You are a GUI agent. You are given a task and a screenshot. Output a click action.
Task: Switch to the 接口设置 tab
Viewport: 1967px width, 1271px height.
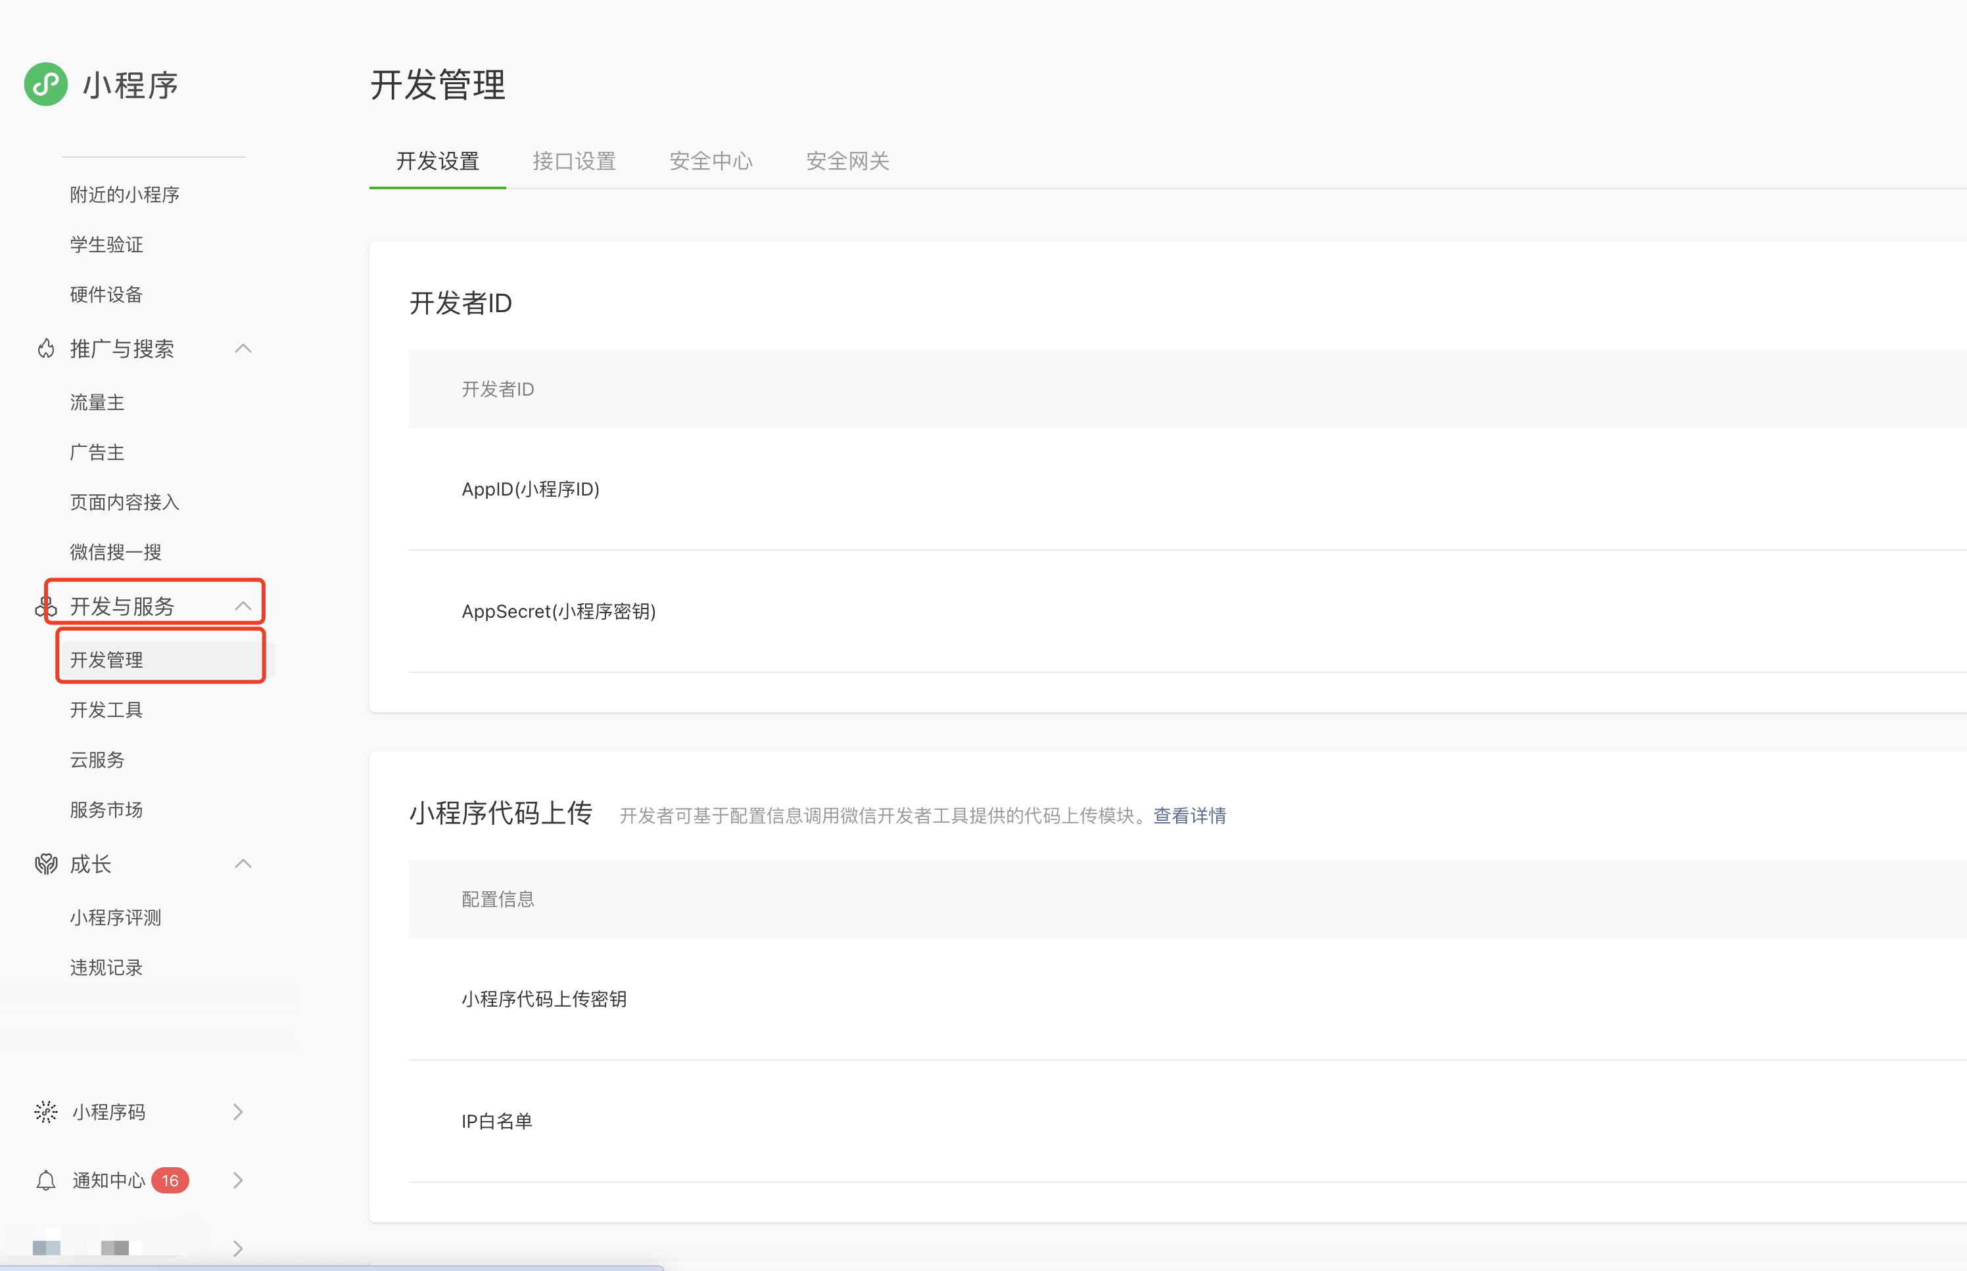tap(574, 161)
